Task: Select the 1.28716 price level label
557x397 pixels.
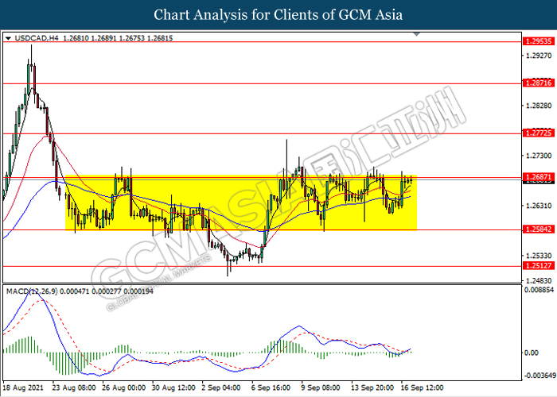Action: click(539, 83)
